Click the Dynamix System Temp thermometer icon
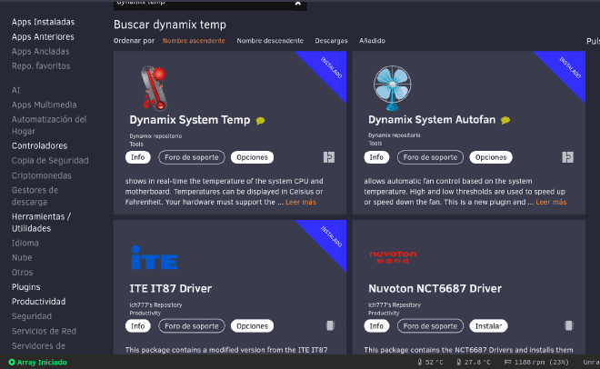 click(154, 88)
